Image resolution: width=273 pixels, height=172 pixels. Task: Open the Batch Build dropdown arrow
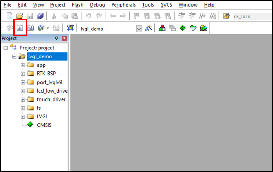(x=48, y=28)
